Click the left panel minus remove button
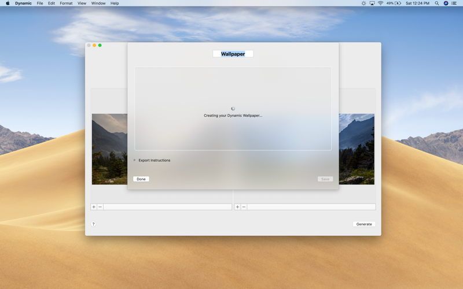 click(x=100, y=207)
